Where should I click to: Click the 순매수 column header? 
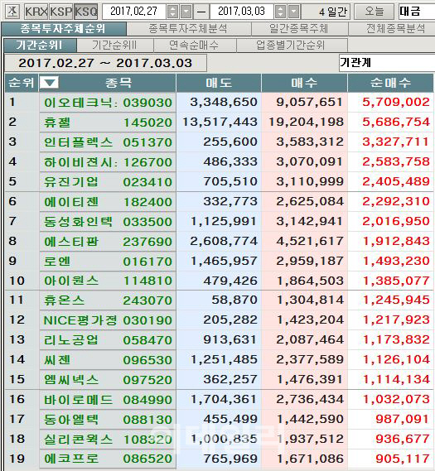click(390, 83)
